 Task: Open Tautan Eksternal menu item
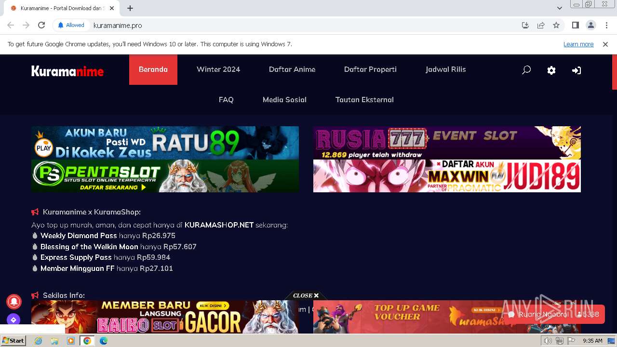tap(364, 100)
